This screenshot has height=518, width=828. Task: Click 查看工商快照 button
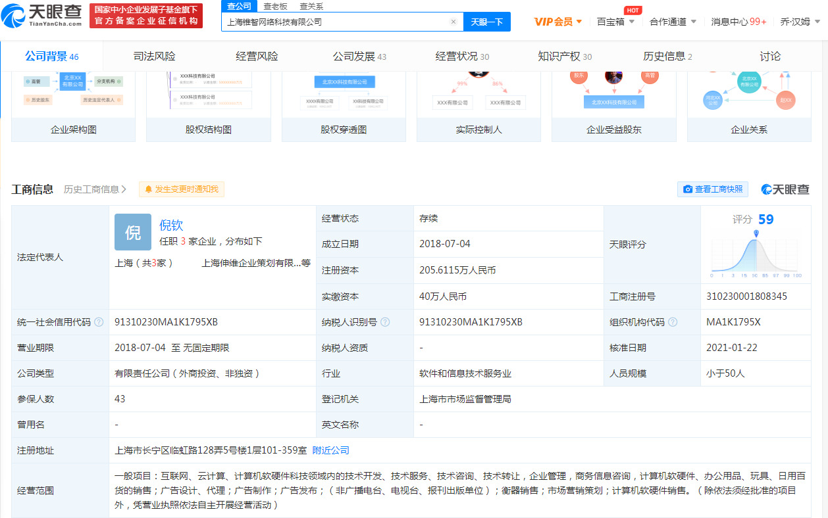pos(713,189)
